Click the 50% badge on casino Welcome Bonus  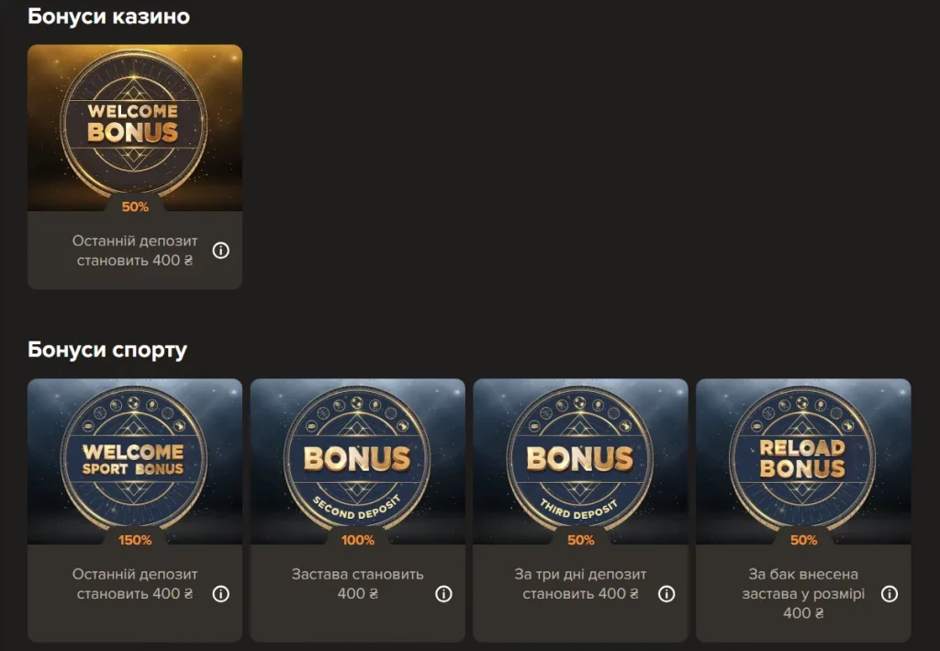pos(135,207)
